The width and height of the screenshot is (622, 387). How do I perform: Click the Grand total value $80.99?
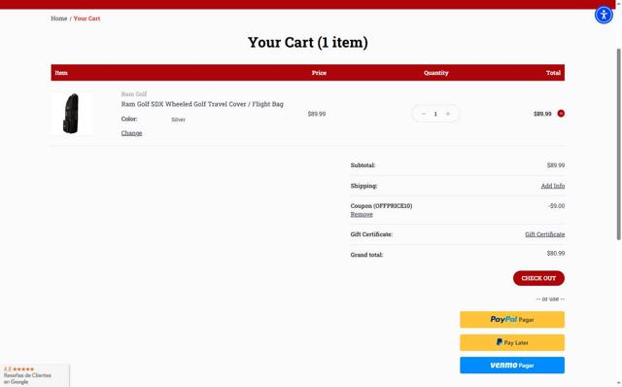click(x=555, y=253)
